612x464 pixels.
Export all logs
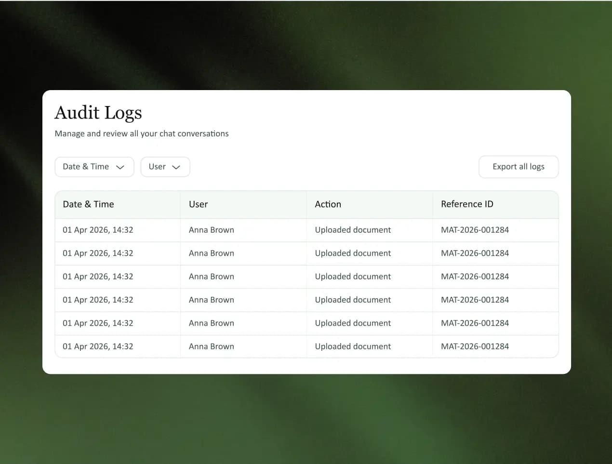(519, 167)
